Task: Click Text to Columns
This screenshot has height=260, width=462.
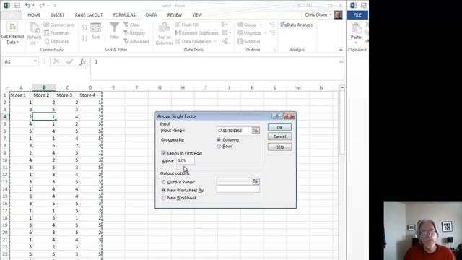Action: click(x=164, y=34)
